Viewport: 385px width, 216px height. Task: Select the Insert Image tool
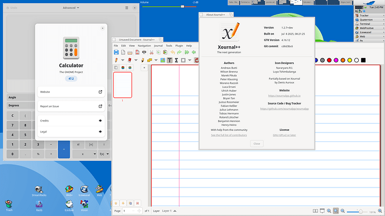point(163,60)
